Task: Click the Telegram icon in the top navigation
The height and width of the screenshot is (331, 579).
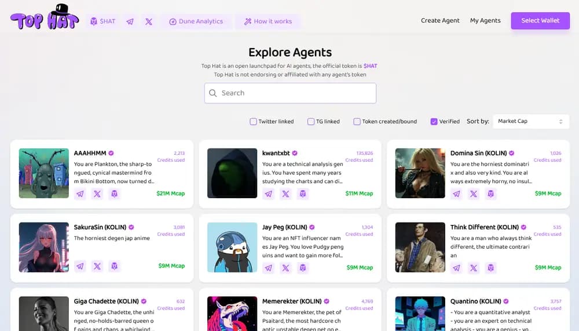Action: pyautogui.click(x=130, y=21)
